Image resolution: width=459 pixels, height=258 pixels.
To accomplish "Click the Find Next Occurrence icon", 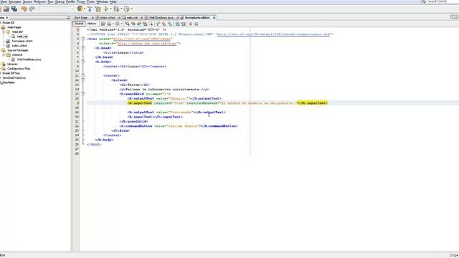I will point(139,24).
